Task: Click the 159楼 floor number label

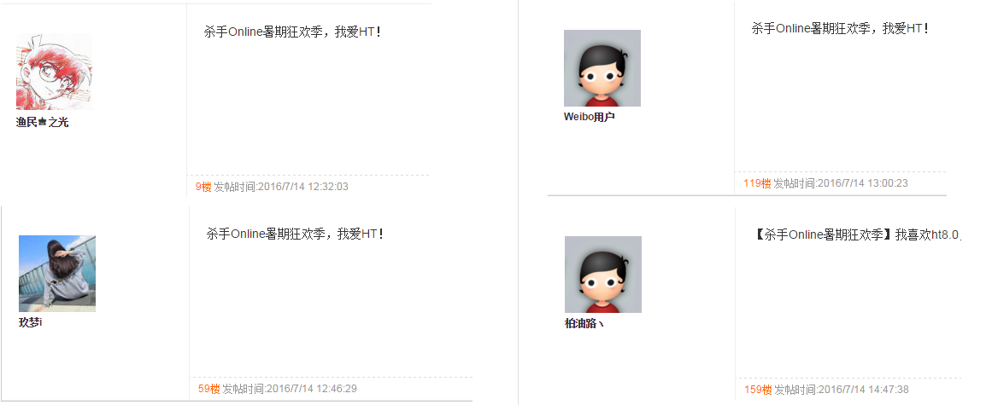Action: click(x=758, y=390)
